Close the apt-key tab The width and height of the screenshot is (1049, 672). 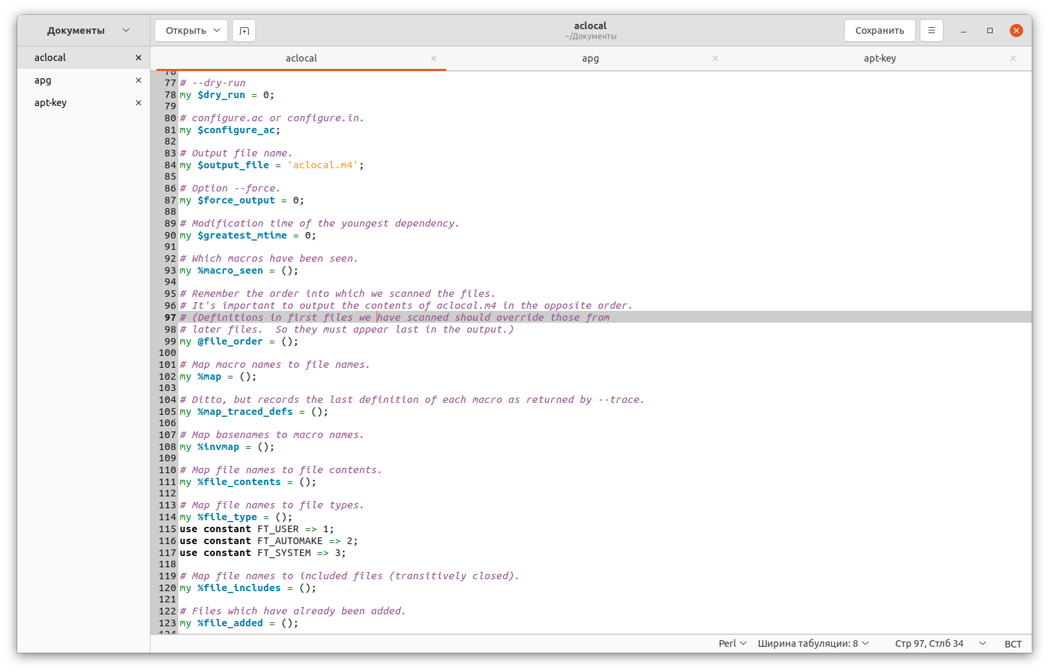(x=1013, y=58)
